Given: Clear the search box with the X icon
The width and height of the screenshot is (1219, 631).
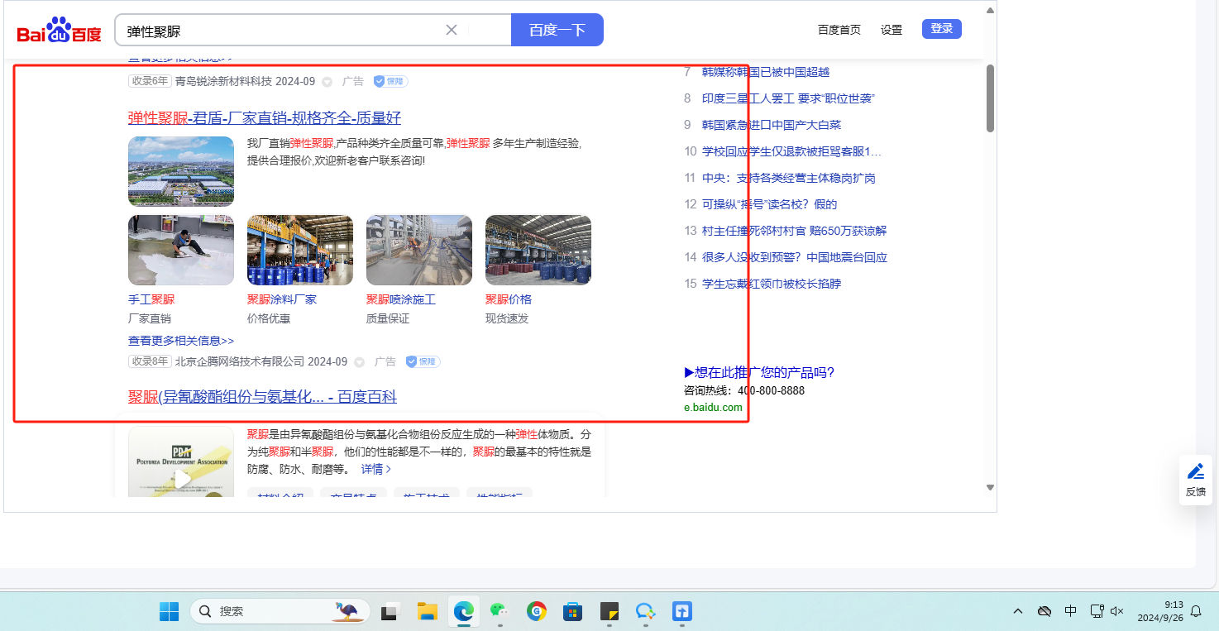Looking at the screenshot, I should point(452,31).
